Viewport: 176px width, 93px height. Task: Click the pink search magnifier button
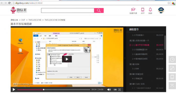99,11
